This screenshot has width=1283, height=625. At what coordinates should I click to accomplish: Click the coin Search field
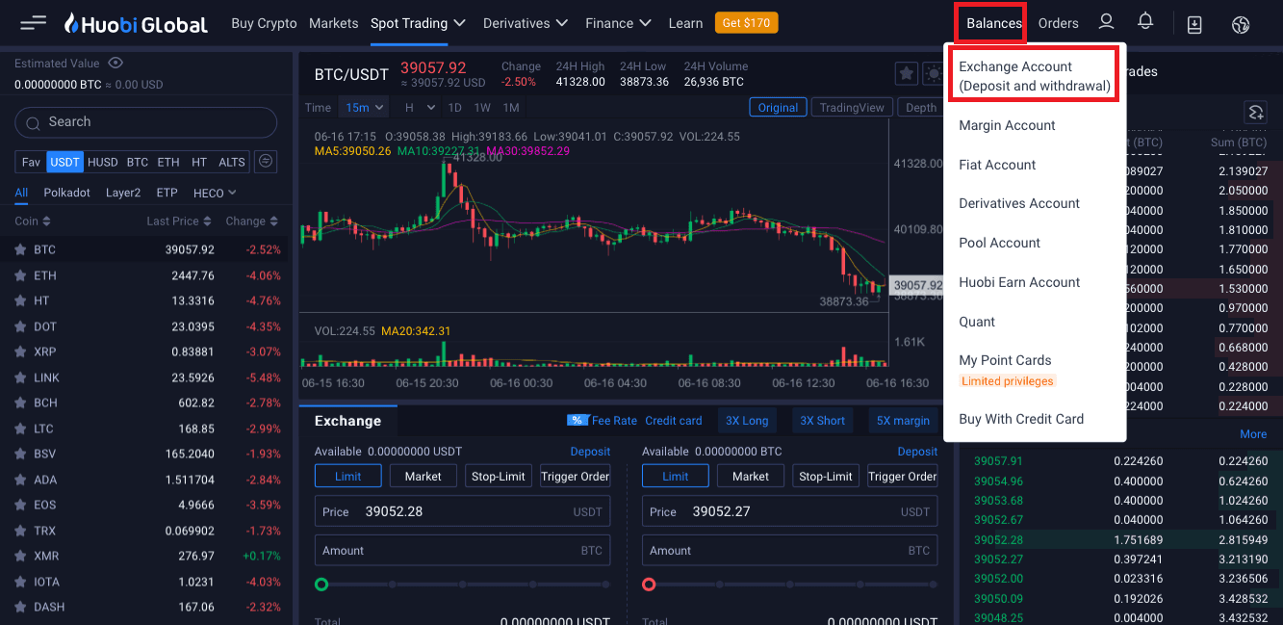point(145,122)
